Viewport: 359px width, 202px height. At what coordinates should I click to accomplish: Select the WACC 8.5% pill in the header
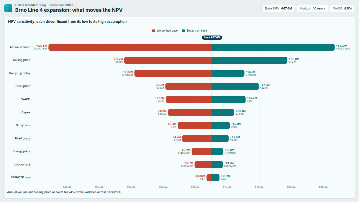342,8
